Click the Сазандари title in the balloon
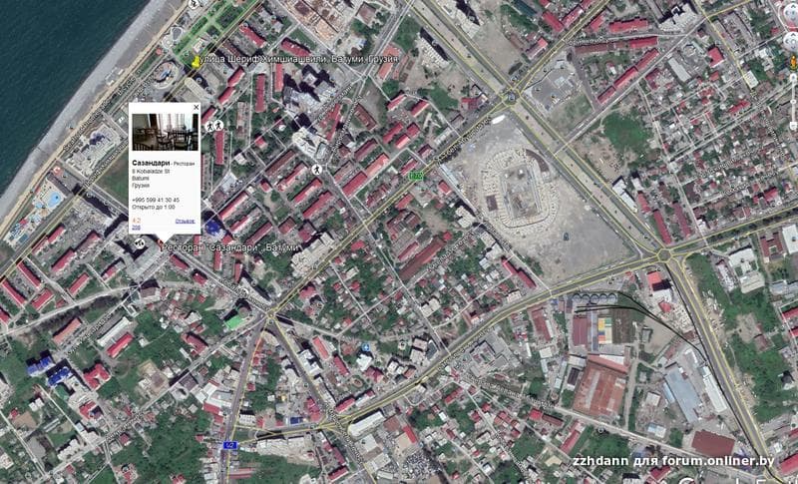Viewport: 798px width, 484px height. pyautogui.click(x=151, y=163)
